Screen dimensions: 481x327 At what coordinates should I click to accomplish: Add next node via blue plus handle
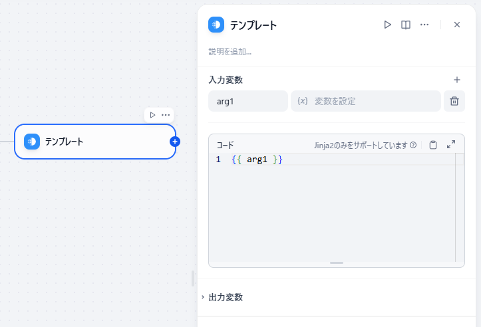tap(175, 142)
